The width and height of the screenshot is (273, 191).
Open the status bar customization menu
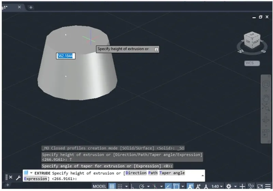[x=268, y=186]
